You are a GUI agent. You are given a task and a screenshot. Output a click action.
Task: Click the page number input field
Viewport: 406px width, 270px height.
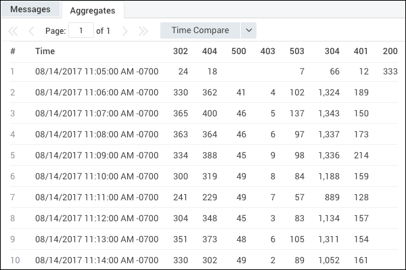click(x=81, y=30)
